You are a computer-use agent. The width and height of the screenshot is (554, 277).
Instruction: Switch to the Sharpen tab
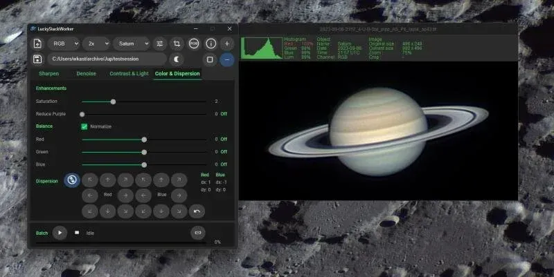pos(49,73)
